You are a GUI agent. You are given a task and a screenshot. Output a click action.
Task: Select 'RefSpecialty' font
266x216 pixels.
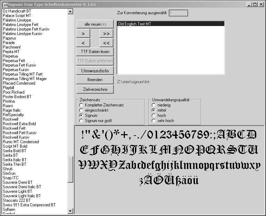[x=14, y=115]
